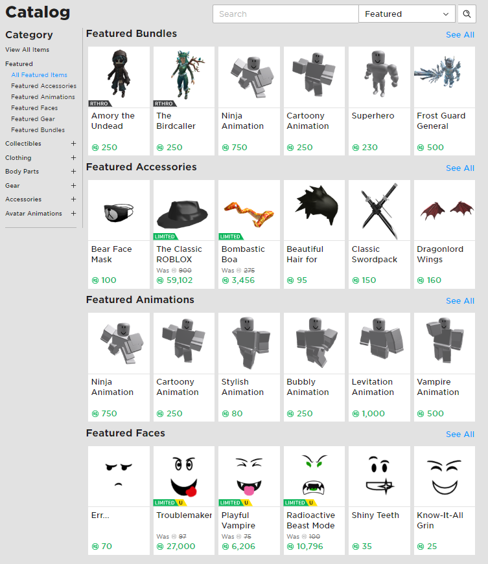Viewport: 488px width, 564px height.
Task: Select All Featured Items filter
Action: [40, 75]
